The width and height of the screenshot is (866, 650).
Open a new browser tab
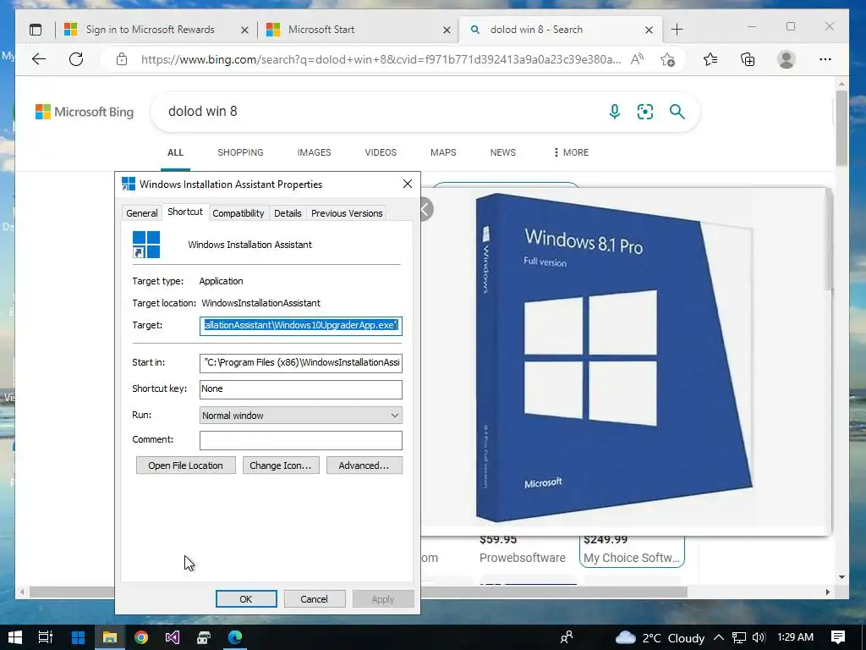pos(677,30)
